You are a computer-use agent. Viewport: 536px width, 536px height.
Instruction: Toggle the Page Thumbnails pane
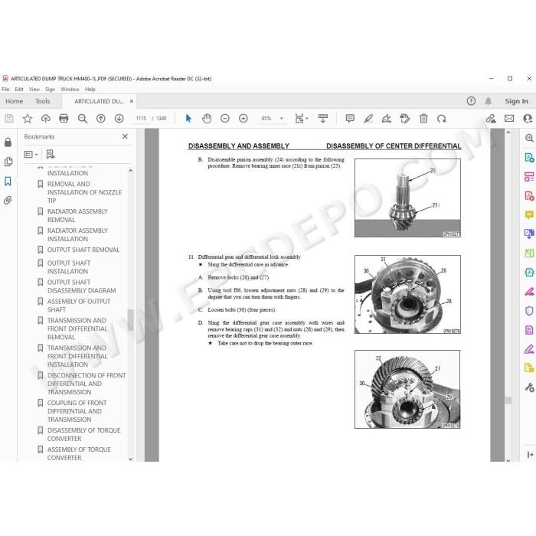coord(8,162)
